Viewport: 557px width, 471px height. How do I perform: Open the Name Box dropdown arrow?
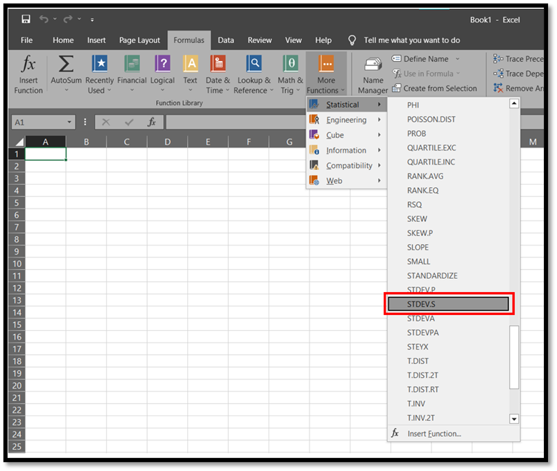pyautogui.click(x=69, y=122)
